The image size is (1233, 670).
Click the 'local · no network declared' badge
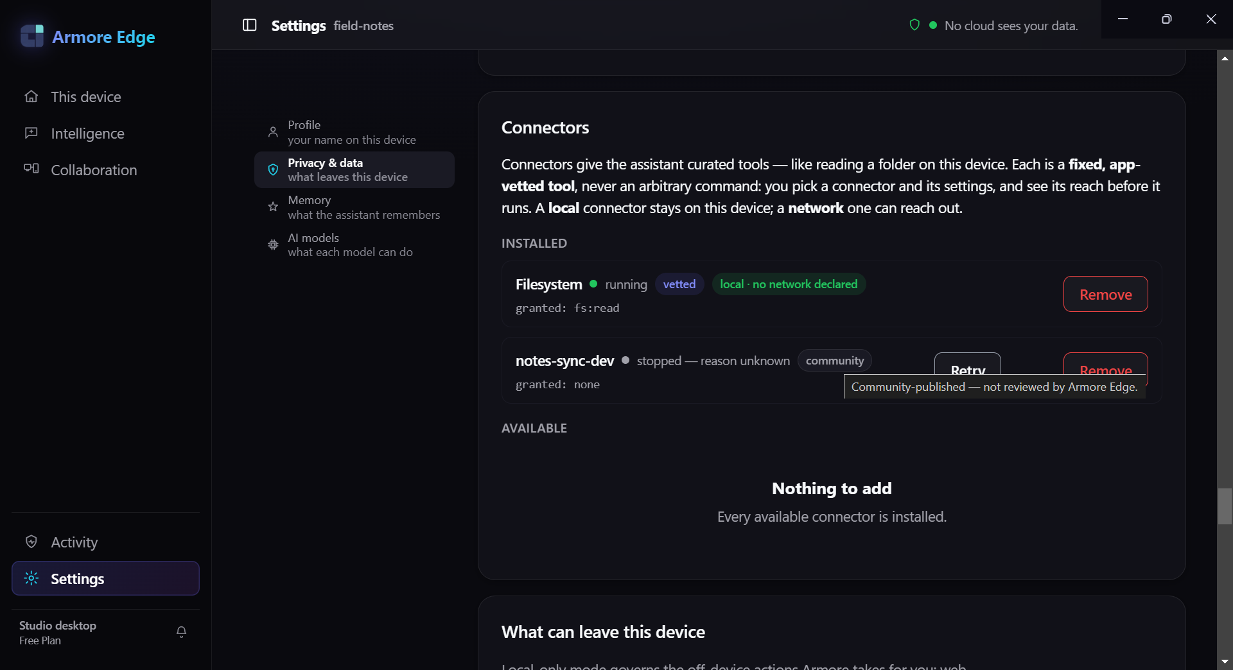(x=789, y=284)
